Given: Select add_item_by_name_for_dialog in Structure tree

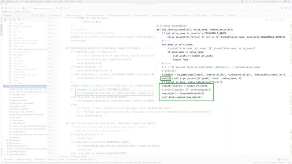Looking at the screenshot, I should 28,89.
